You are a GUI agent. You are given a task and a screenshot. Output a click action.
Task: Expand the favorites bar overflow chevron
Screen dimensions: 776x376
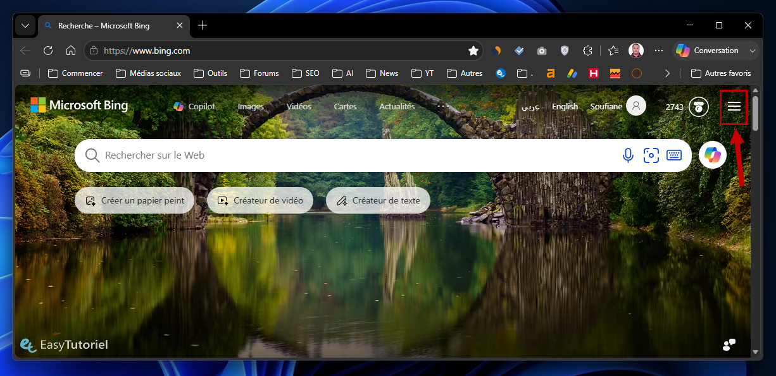pyautogui.click(x=667, y=73)
